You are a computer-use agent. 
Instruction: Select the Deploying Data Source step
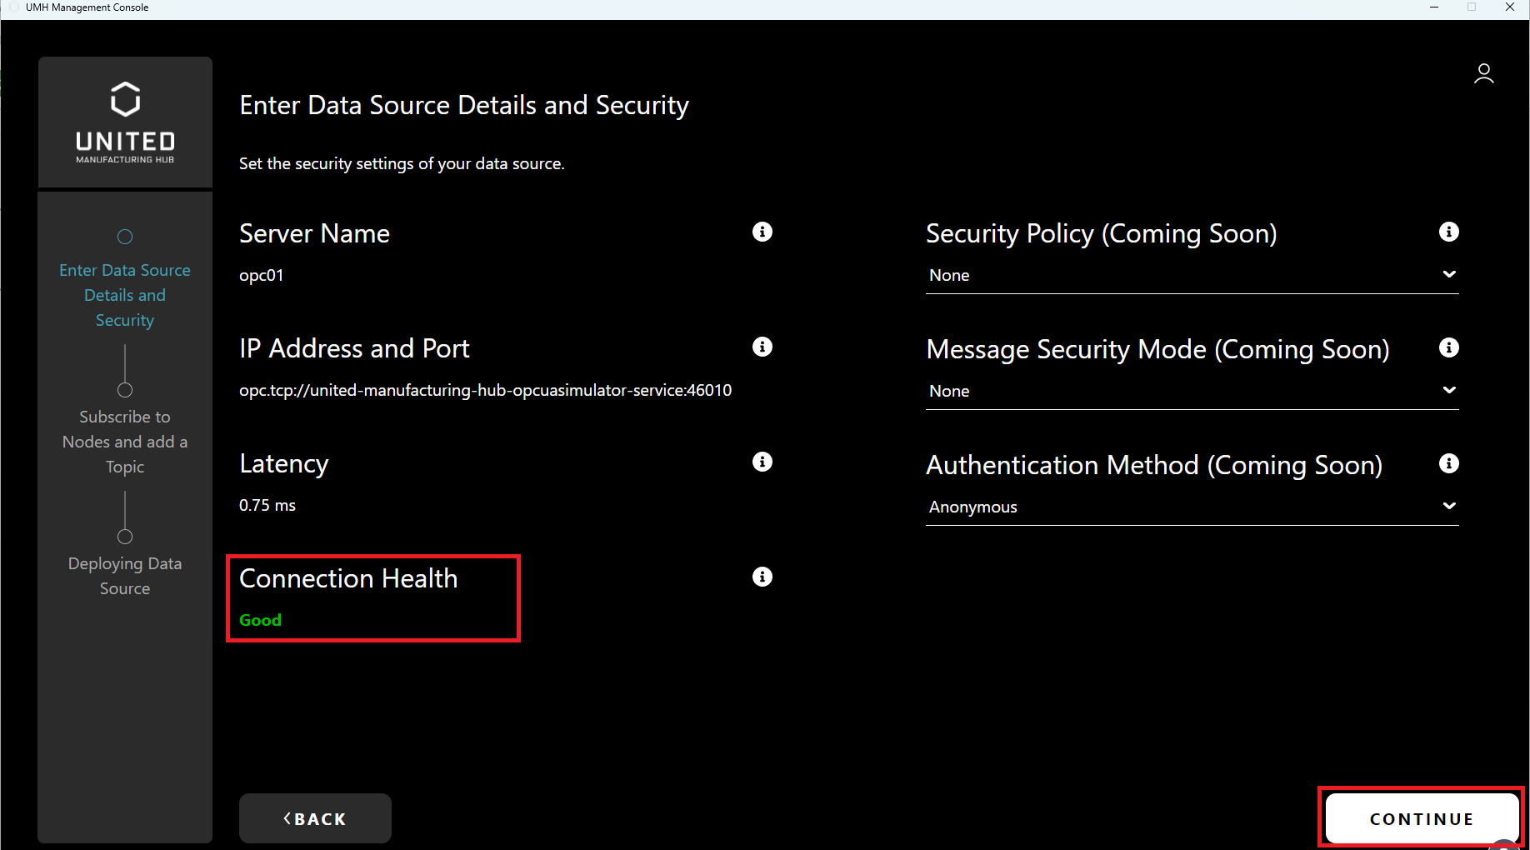point(125,575)
